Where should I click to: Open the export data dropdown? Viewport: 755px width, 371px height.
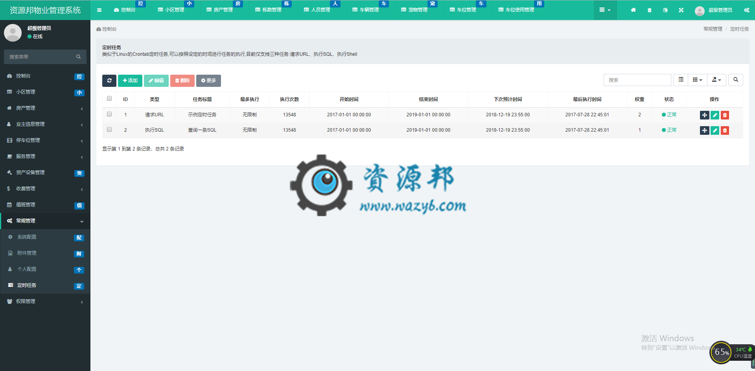(716, 80)
